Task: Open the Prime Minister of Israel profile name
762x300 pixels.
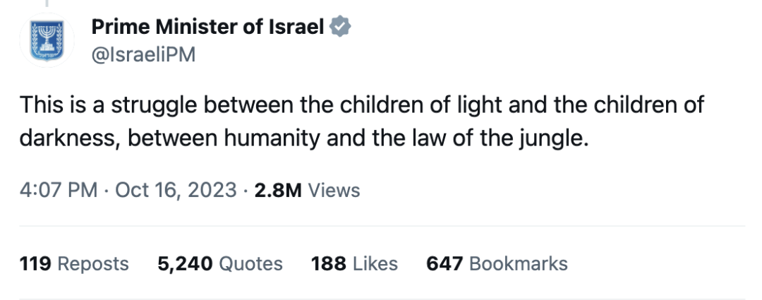Action: pos(208,28)
